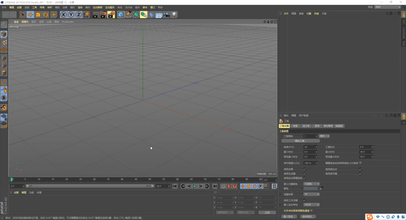Toggle X axis lock
Viewport: 406px width, 220px height.
[63, 15]
